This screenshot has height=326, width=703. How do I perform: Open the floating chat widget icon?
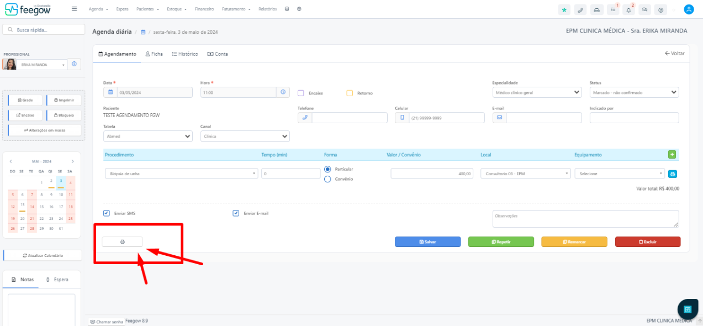tap(688, 309)
